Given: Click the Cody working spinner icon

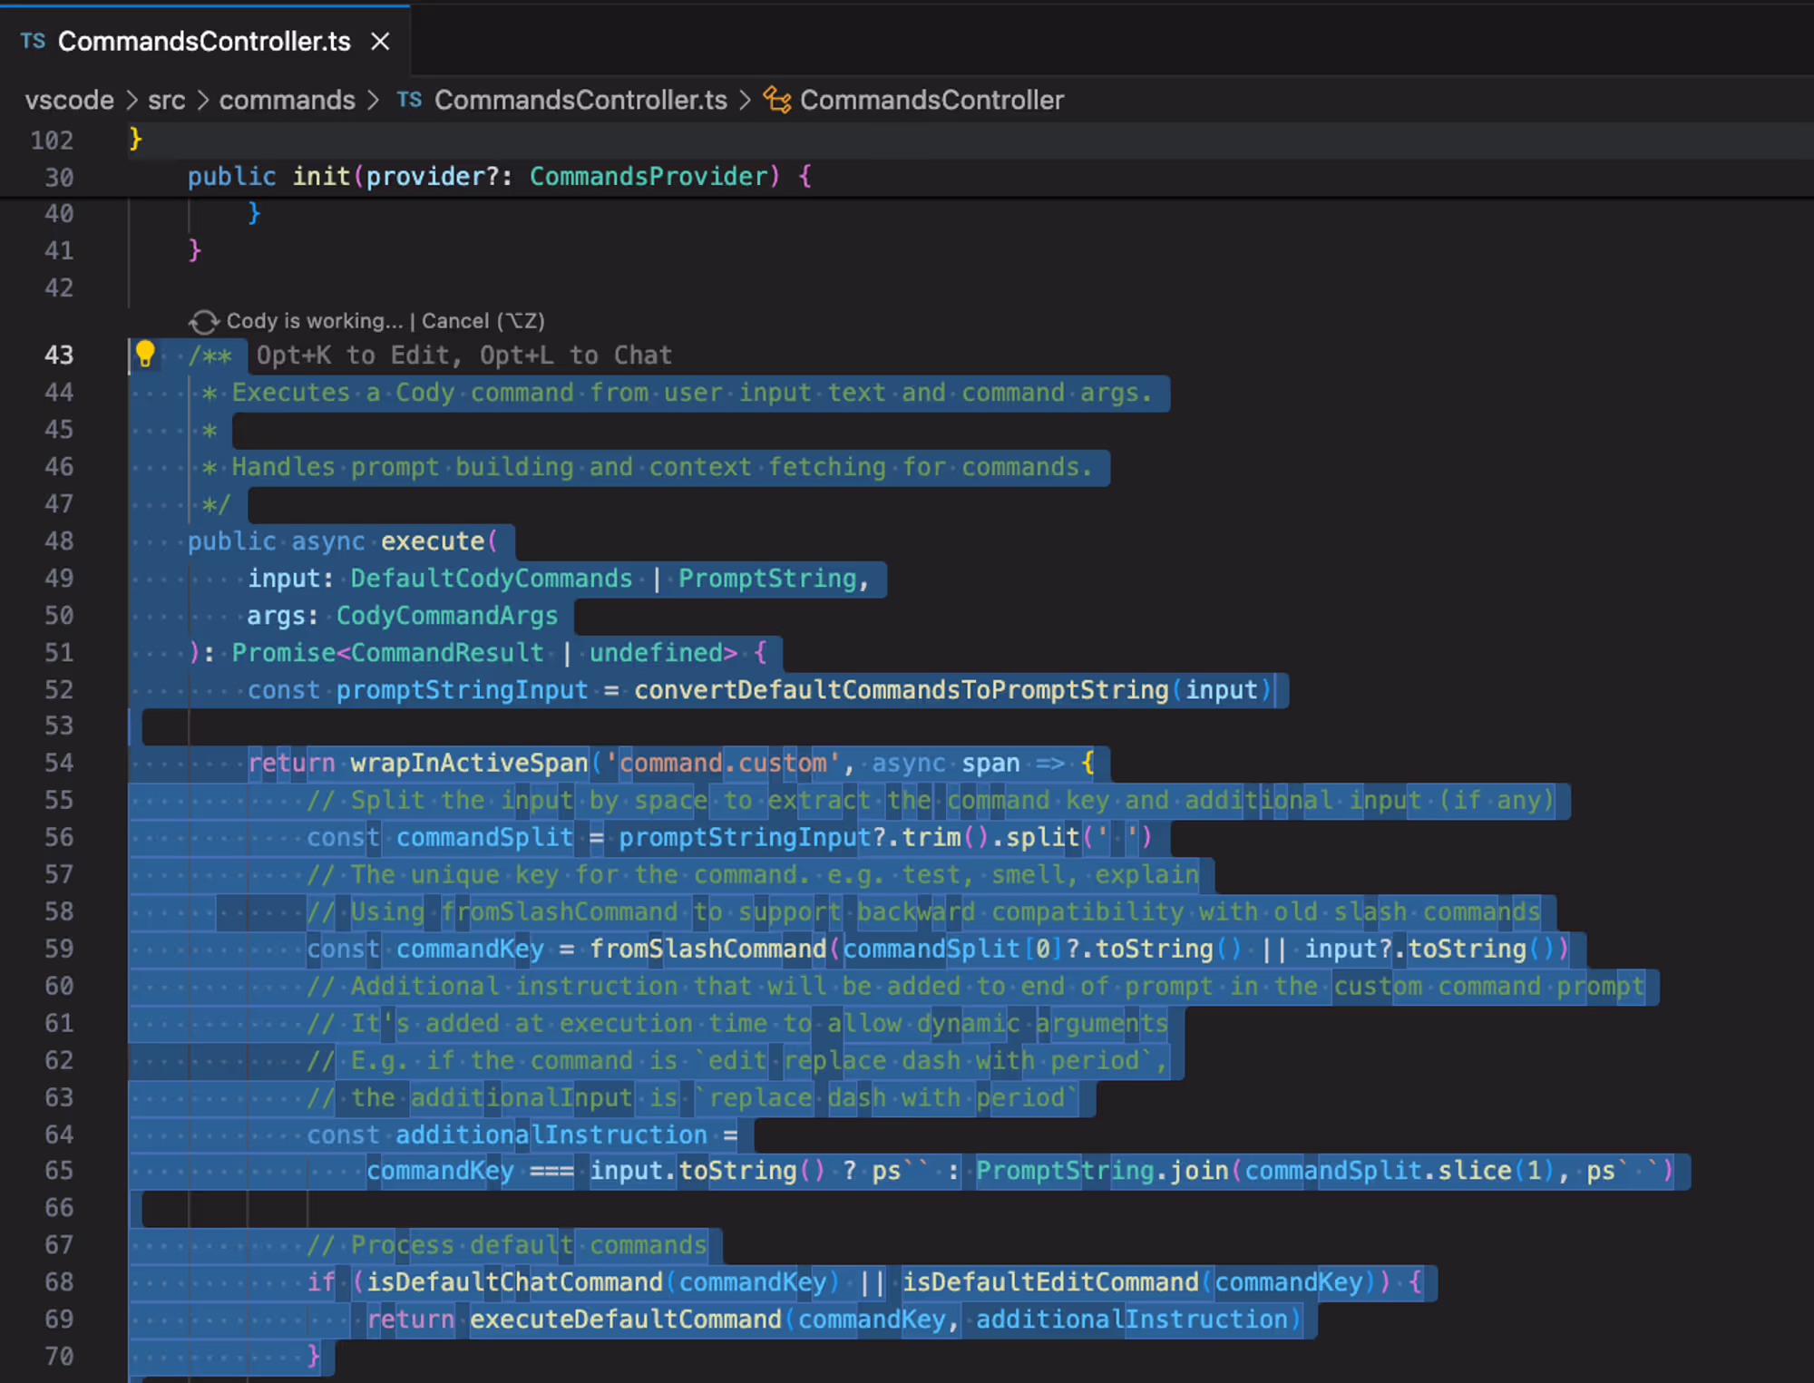Looking at the screenshot, I should tap(203, 321).
